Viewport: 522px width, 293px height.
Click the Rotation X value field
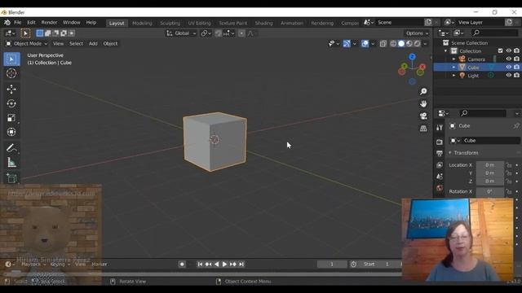click(x=489, y=192)
